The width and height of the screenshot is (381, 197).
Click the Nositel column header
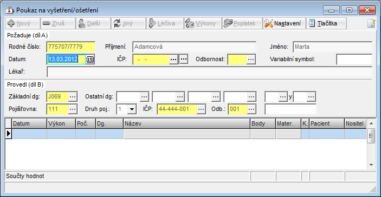pos(355,123)
